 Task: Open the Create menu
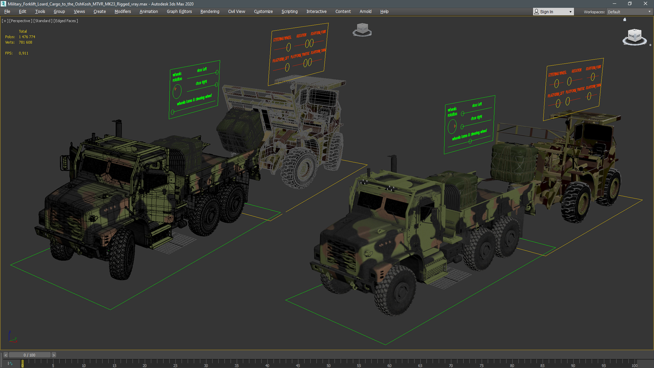(x=100, y=11)
